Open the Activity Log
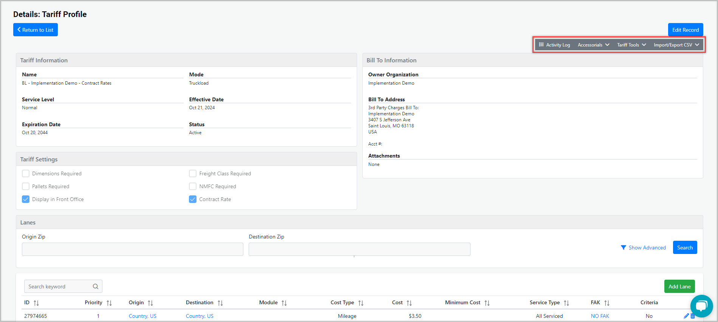718x322 pixels. [x=554, y=45]
